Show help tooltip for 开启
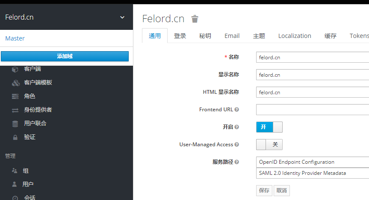Screen dimensions: 369x200 tap(237, 127)
